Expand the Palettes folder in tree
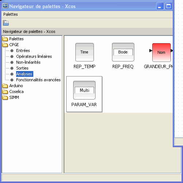 pyautogui.click(x=13, y=39)
